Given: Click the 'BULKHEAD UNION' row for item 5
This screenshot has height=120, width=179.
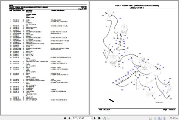Looking at the screenshot, I should pos(31,27).
